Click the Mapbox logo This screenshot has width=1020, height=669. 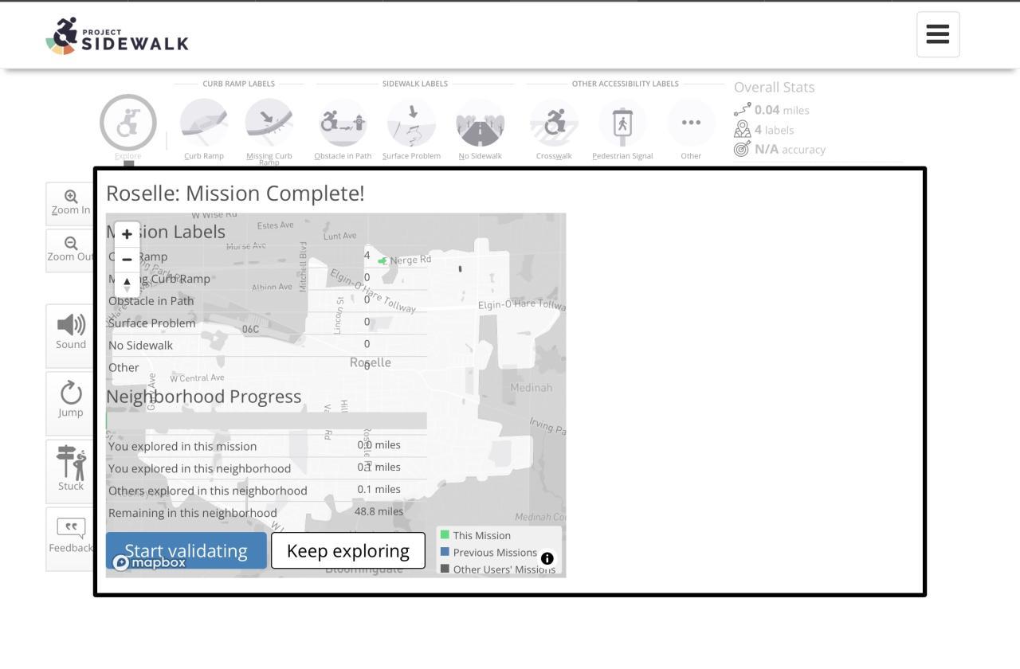coord(150,562)
